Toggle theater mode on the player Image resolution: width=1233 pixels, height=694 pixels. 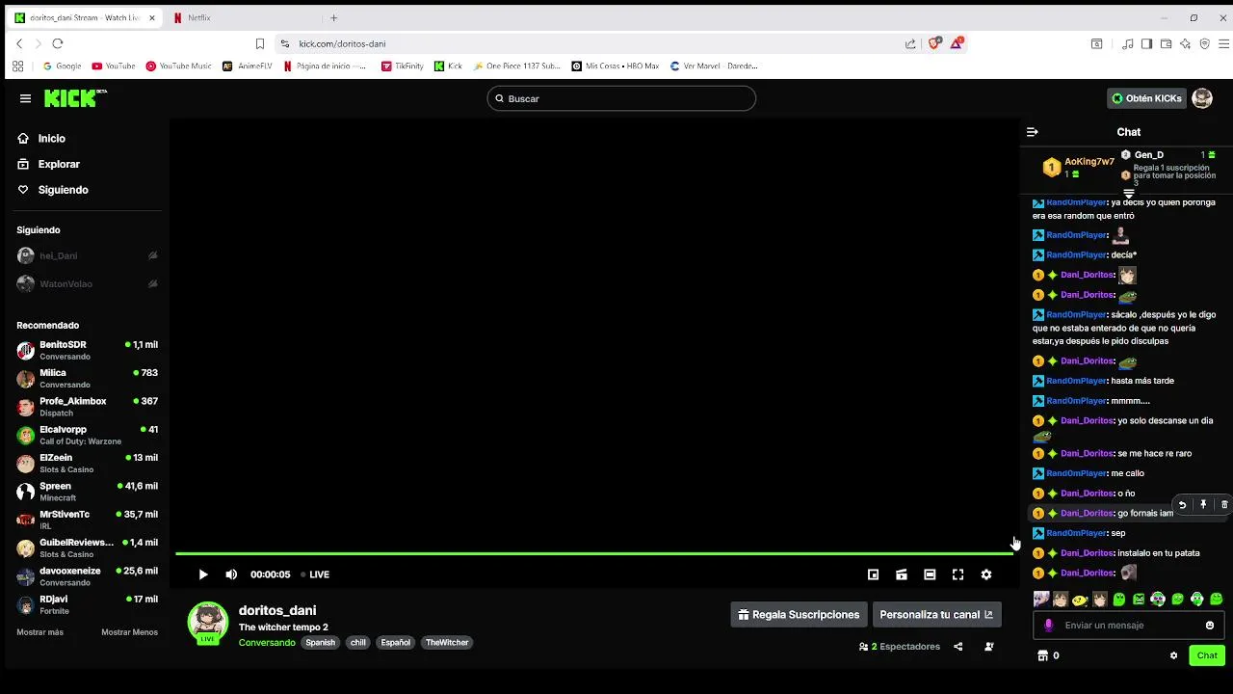[930, 574]
